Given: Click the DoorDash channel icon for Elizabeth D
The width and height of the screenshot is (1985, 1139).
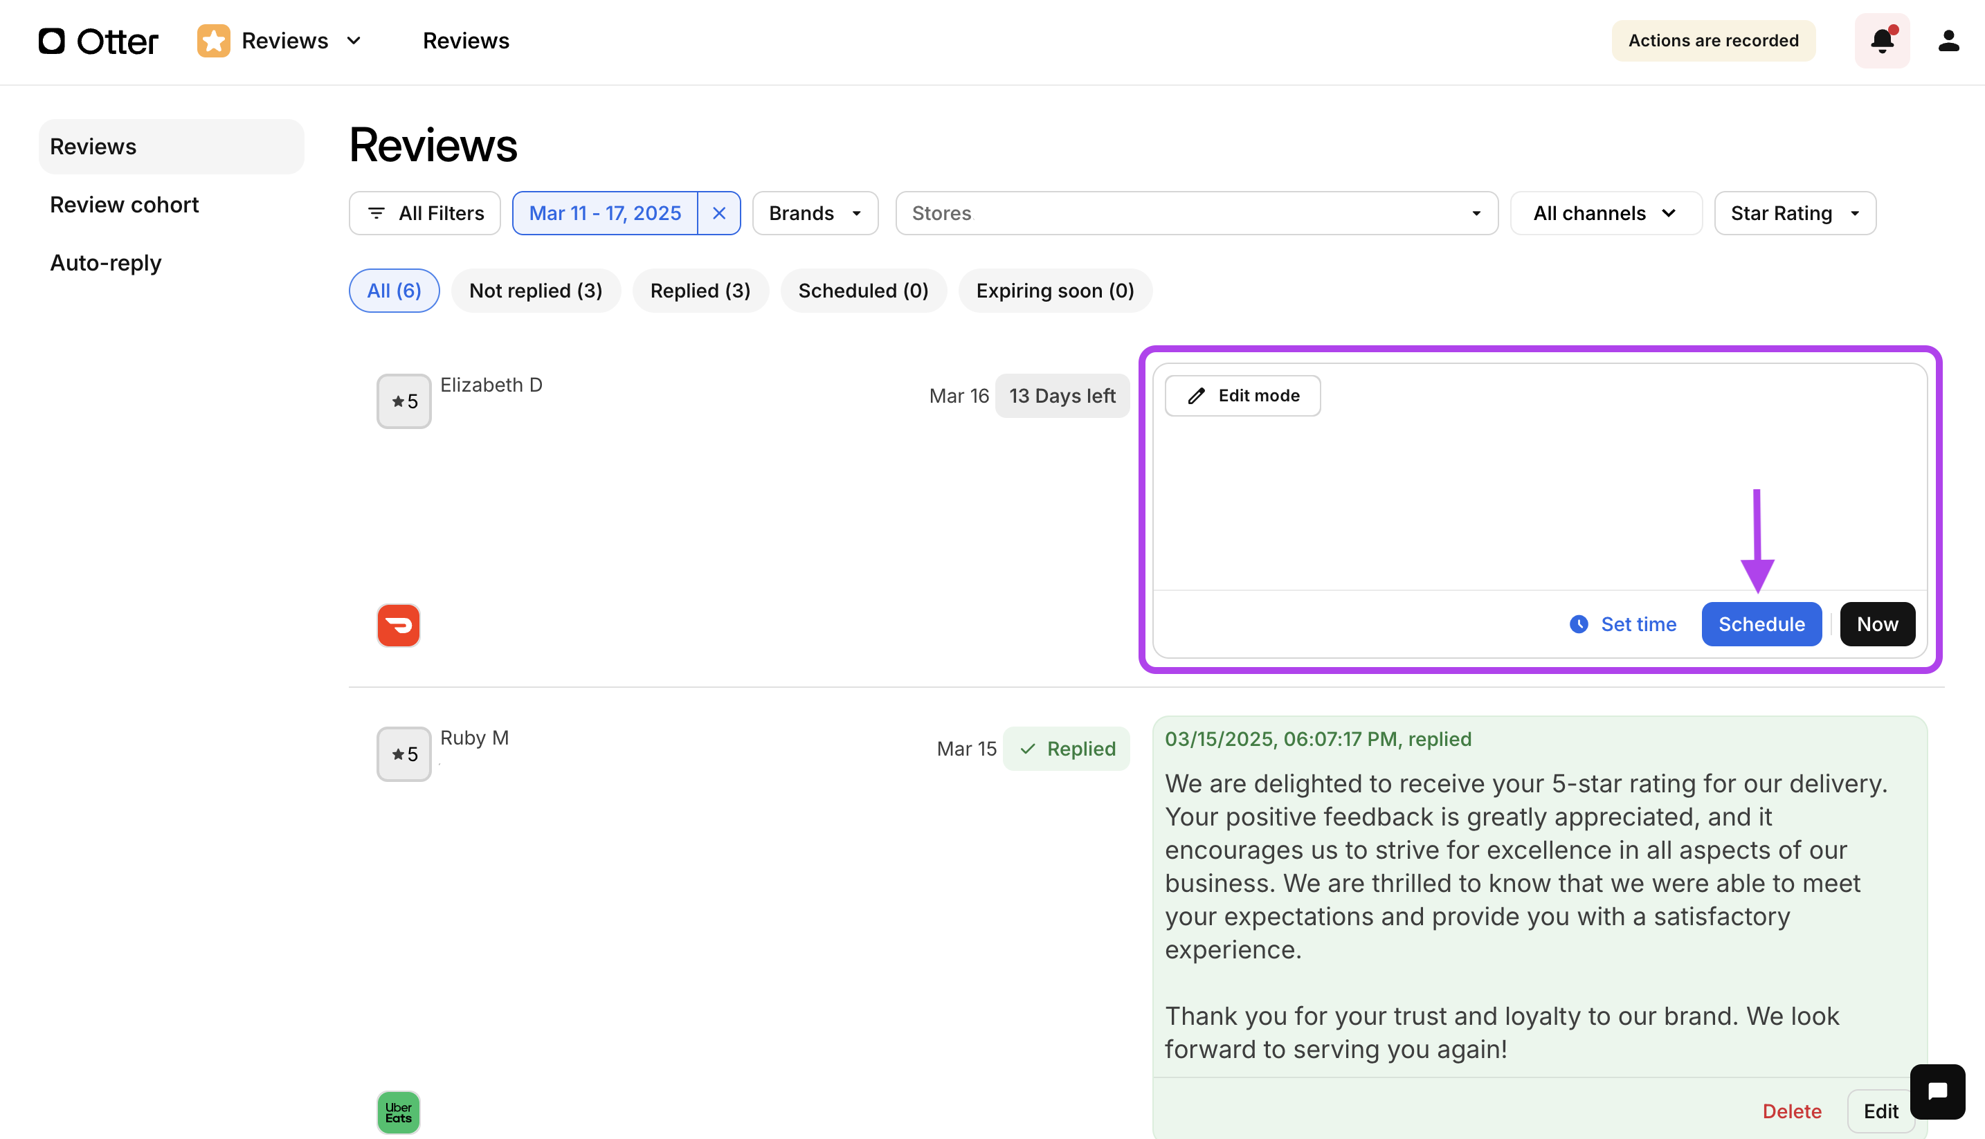Looking at the screenshot, I should pos(398,625).
